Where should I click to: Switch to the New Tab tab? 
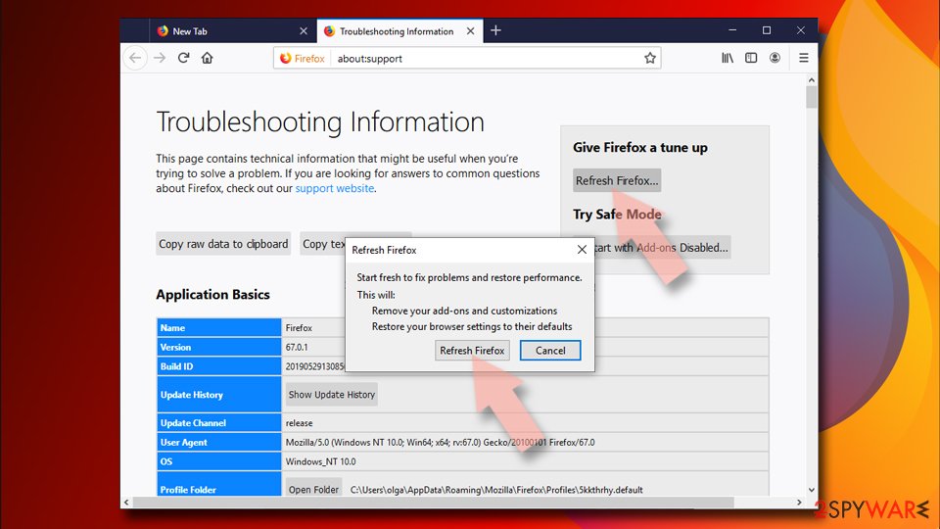(233, 31)
